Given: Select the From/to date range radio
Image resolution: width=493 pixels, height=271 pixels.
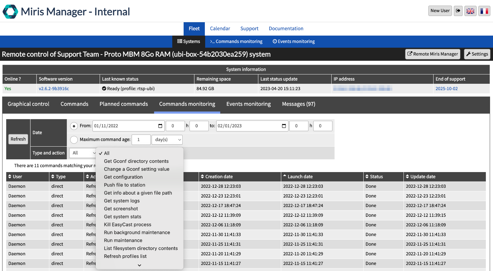Looking at the screenshot, I should pos(74,126).
